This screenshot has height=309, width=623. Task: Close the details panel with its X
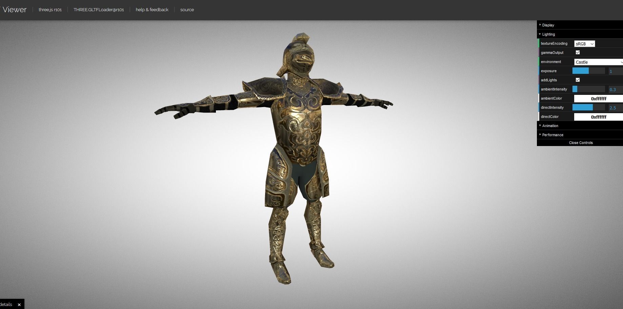(x=19, y=304)
